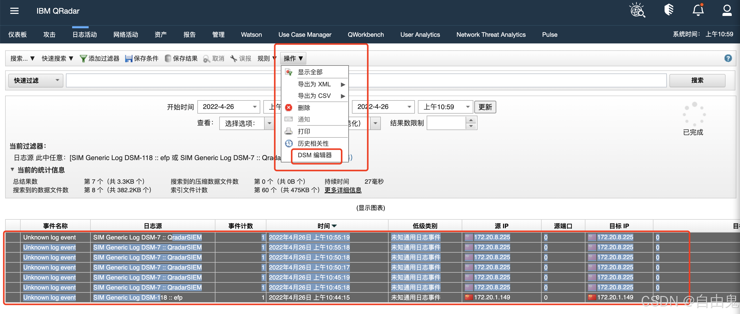Expand the 导出为 CSV submenu
This screenshot has height=314, width=740.
pos(314,96)
